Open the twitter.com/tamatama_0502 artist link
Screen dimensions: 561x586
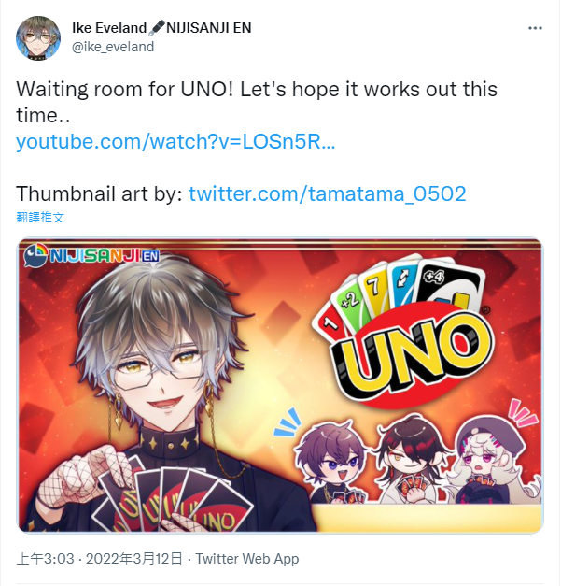327,193
